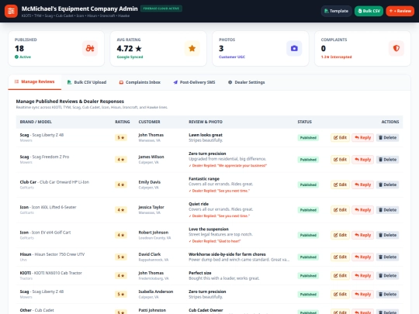Reply to Emily Davis's review
The image size is (419, 314).
tap(363, 185)
